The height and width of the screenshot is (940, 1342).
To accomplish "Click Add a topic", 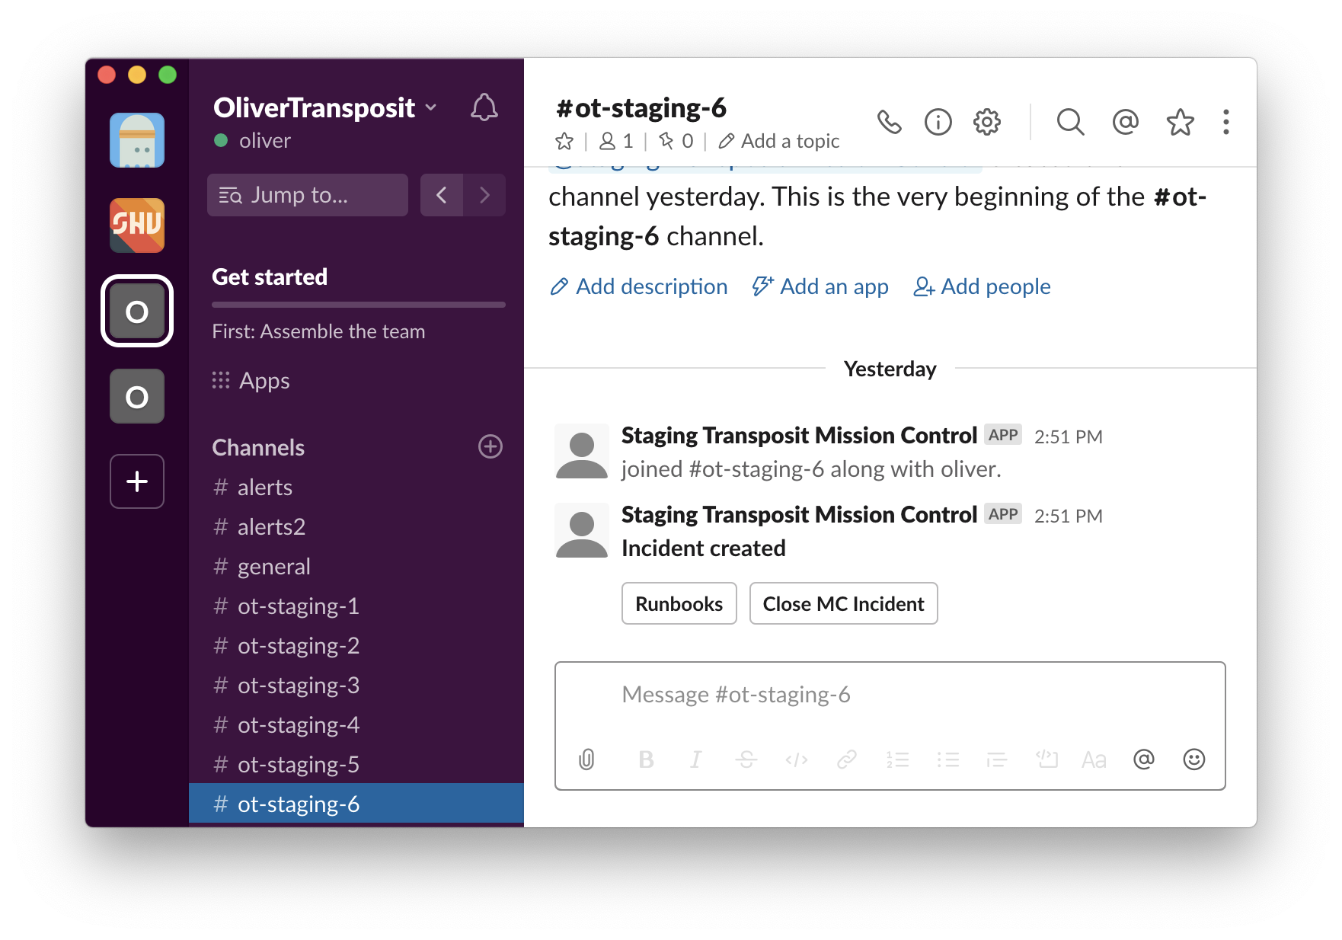I will pos(779,141).
